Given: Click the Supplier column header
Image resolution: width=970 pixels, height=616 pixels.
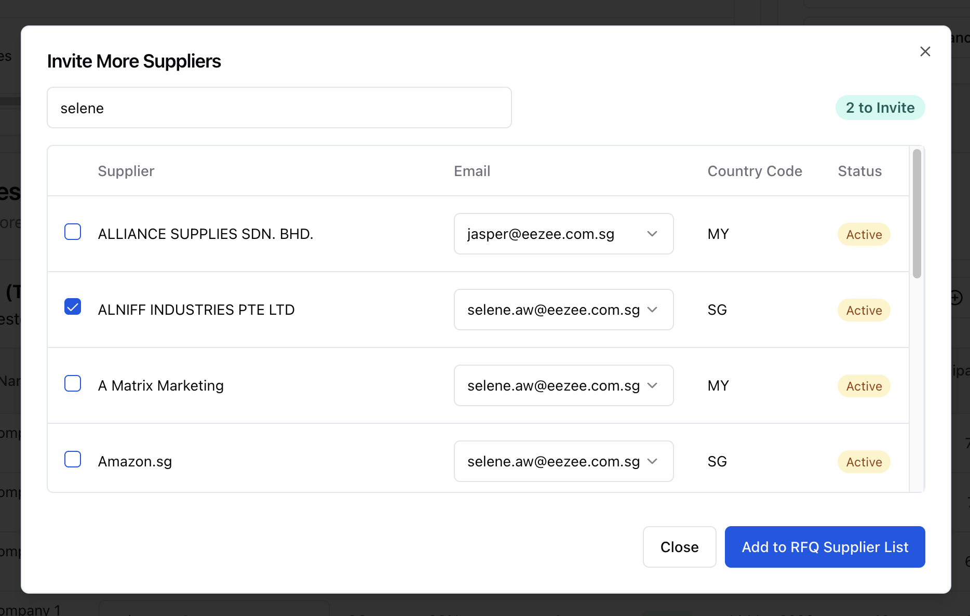Looking at the screenshot, I should pos(126,171).
